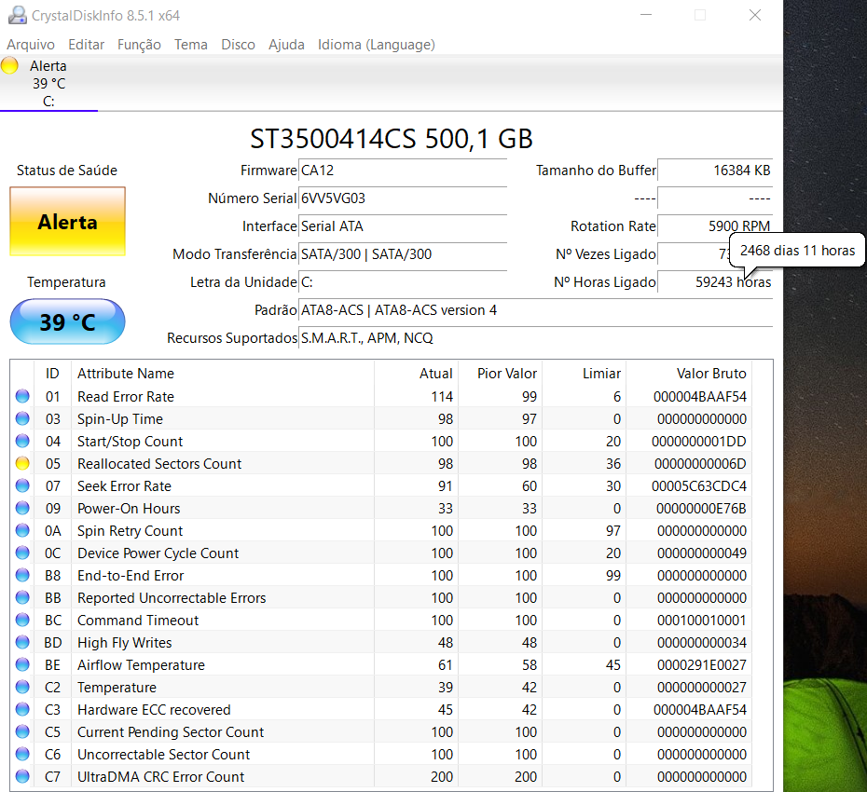This screenshot has height=792, width=867.
Task: Click raw value 00000000006D of Reallocated Sectors
Action: pyautogui.click(x=700, y=464)
